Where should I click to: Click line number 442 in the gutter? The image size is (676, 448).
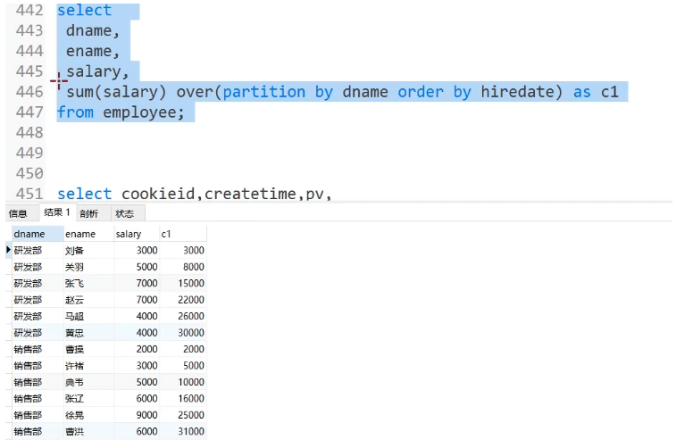click(x=29, y=11)
